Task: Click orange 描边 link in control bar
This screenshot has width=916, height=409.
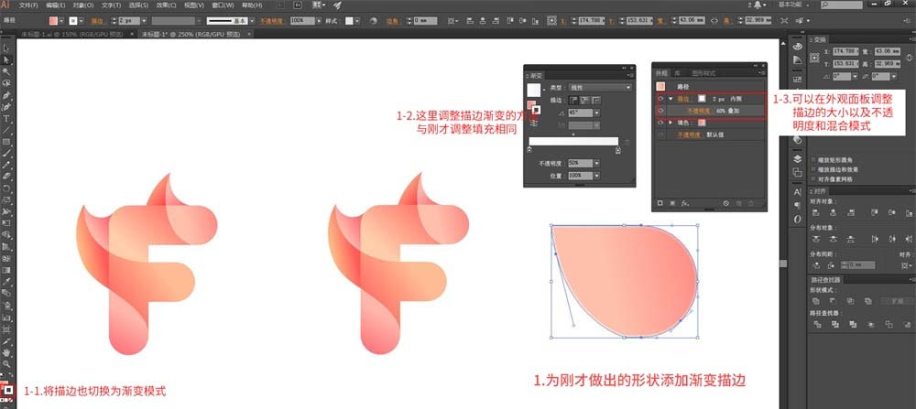Action: [x=97, y=21]
